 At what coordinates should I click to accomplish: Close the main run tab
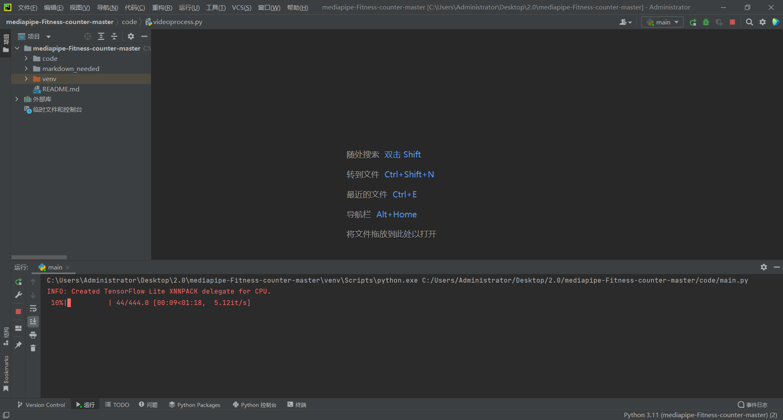[x=68, y=267]
